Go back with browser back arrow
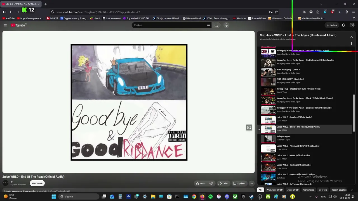 point(11,12)
